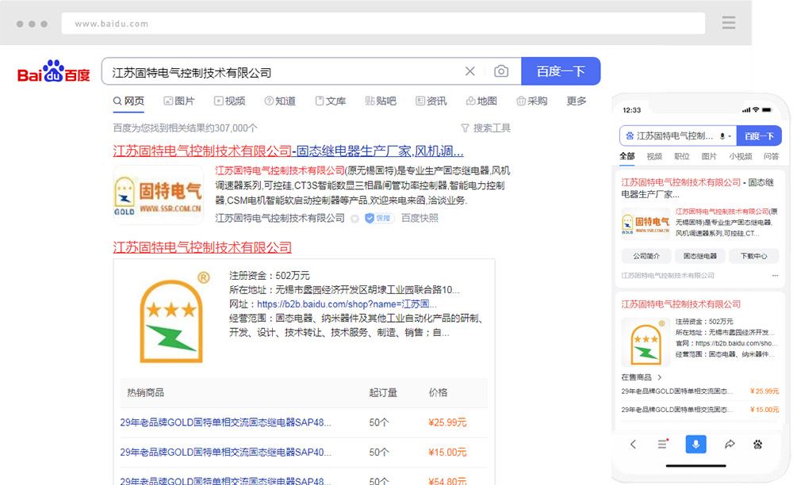
Task: Open the 贴吧 tab
Action: coord(381,101)
